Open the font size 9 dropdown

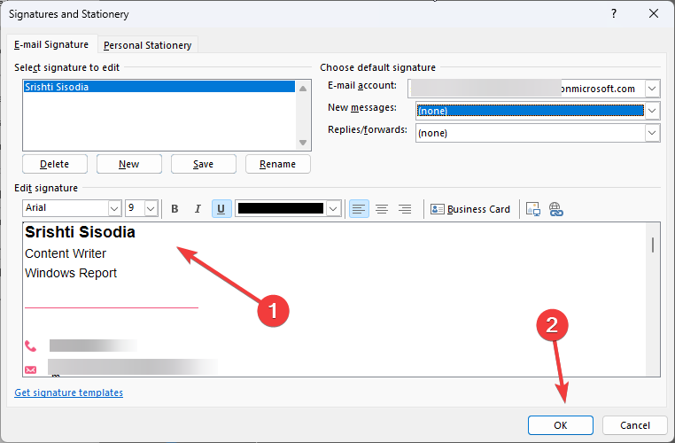pyautogui.click(x=151, y=209)
